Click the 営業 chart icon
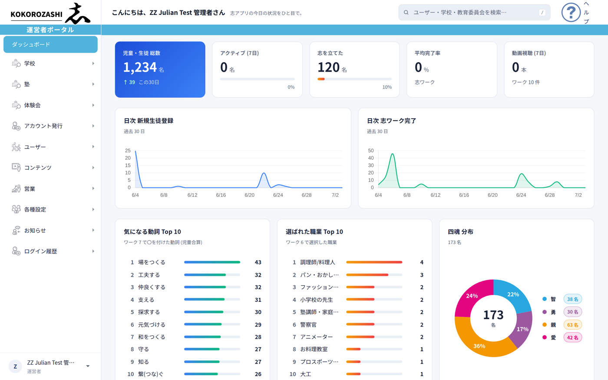This screenshot has height=380, width=608. pyautogui.click(x=16, y=188)
